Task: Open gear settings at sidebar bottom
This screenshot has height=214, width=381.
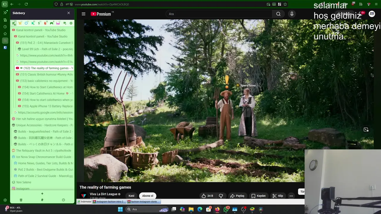Action: pos(5,200)
